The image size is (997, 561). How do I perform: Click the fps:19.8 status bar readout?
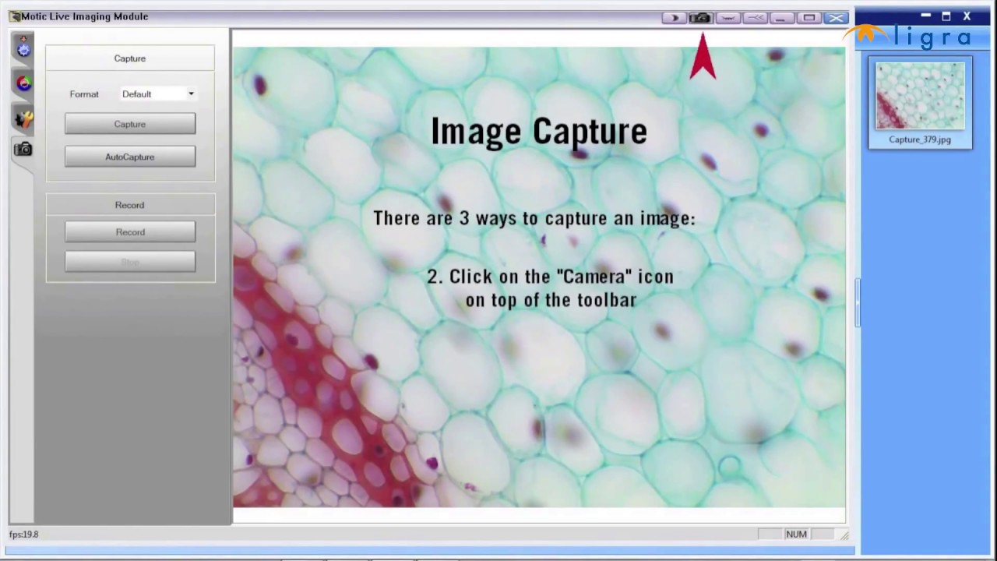click(24, 535)
